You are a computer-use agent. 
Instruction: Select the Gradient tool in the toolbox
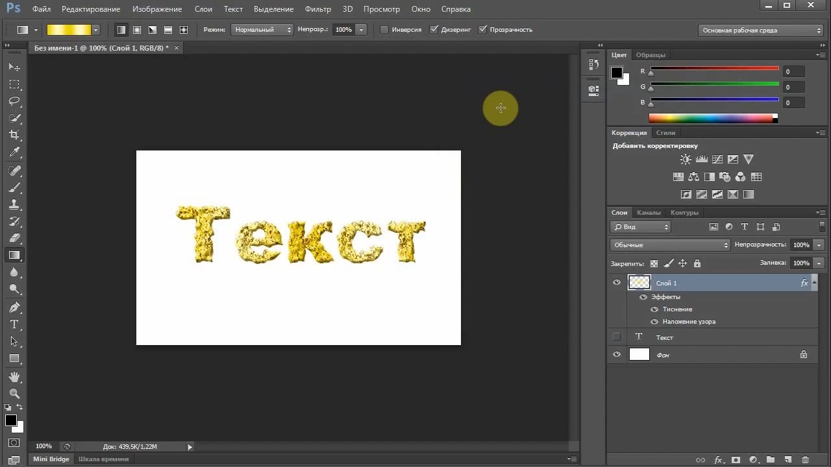[x=14, y=255]
